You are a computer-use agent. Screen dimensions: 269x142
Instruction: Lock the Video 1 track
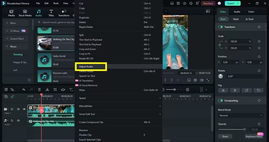point(12,109)
